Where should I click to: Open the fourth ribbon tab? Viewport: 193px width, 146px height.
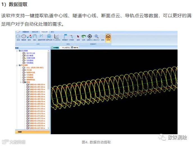click(x=52, y=32)
